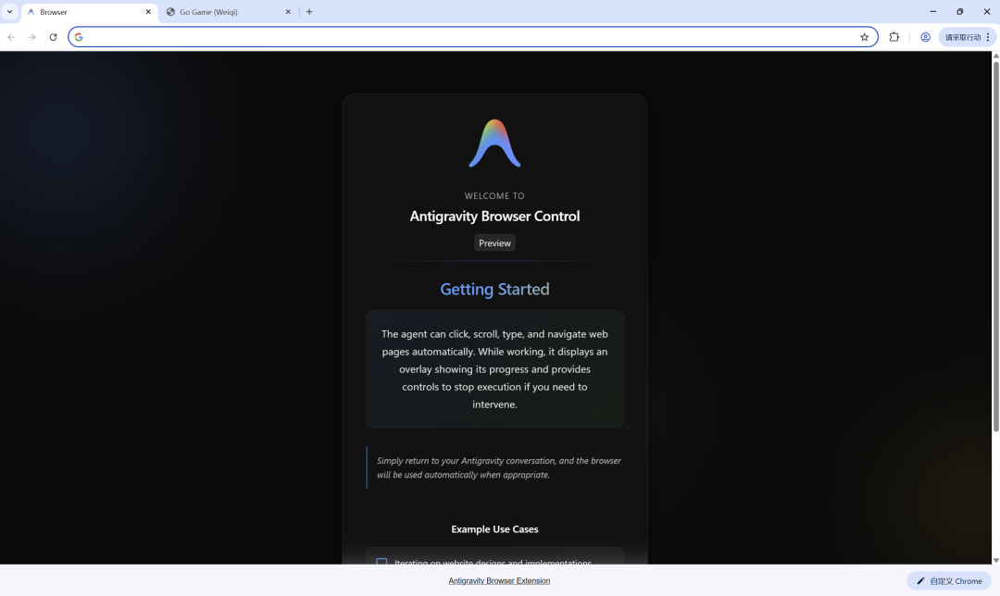This screenshot has height=596, width=1000.
Task: Click the Google icon in address bar
Action: (79, 37)
